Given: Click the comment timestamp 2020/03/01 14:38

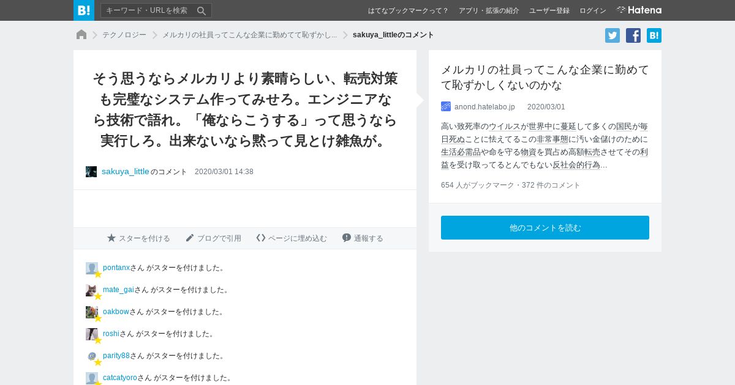Looking at the screenshot, I should coord(224,172).
